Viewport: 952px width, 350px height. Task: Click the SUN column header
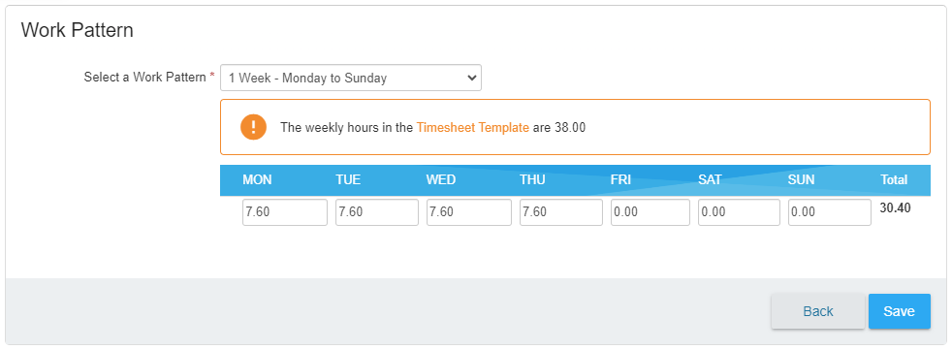[802, 180]
